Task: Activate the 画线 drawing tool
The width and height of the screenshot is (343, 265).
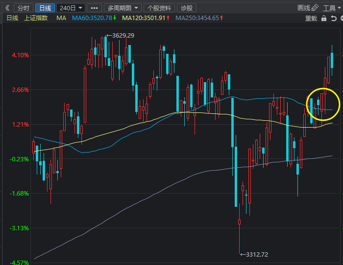Action: pyautogui.click(x=308, y=8)
